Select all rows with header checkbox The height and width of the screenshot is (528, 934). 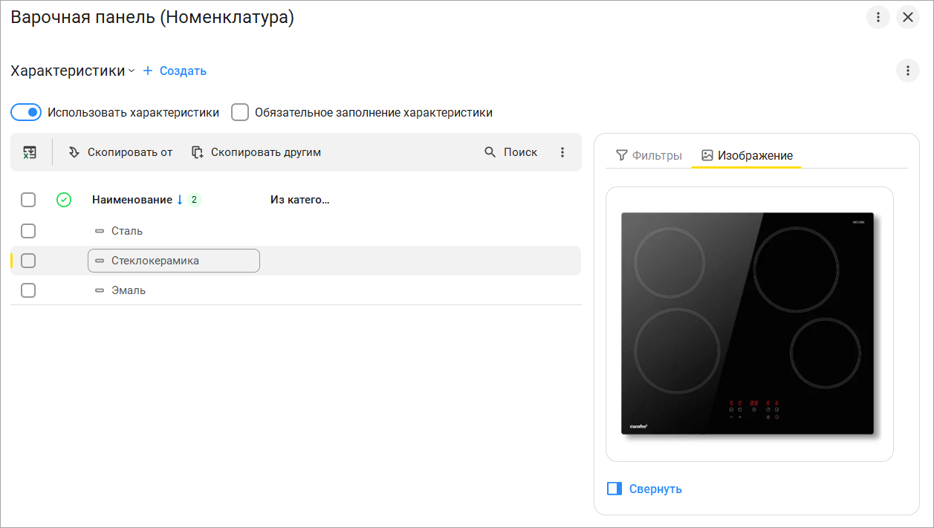(x=28, y=200)
